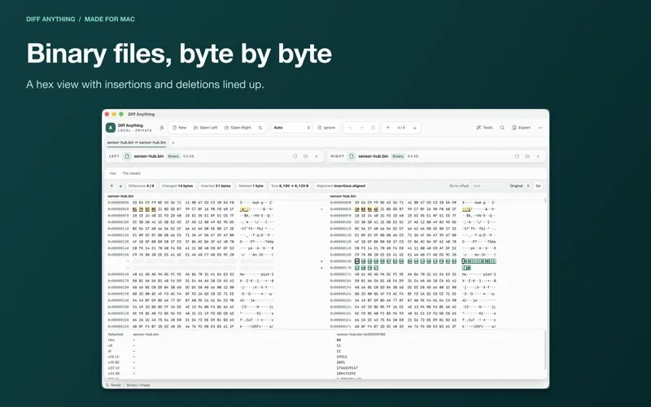Select the first inserted byte at right 0x00000160
Image resolution: width=651 pixels, height=407 pixels.
pos(357,261)
